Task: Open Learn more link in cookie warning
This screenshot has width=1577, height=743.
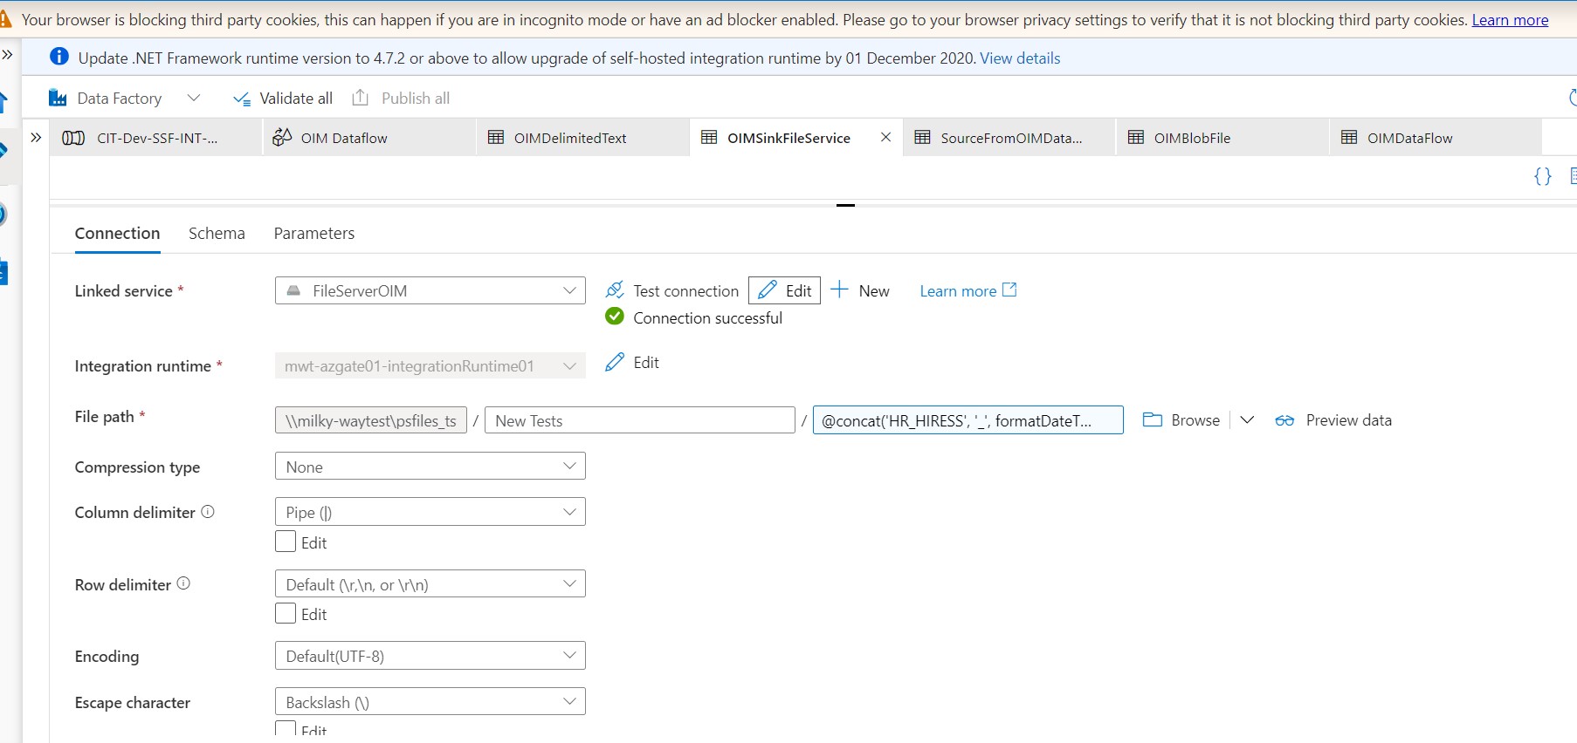Action: click(x=1510, y=20)
